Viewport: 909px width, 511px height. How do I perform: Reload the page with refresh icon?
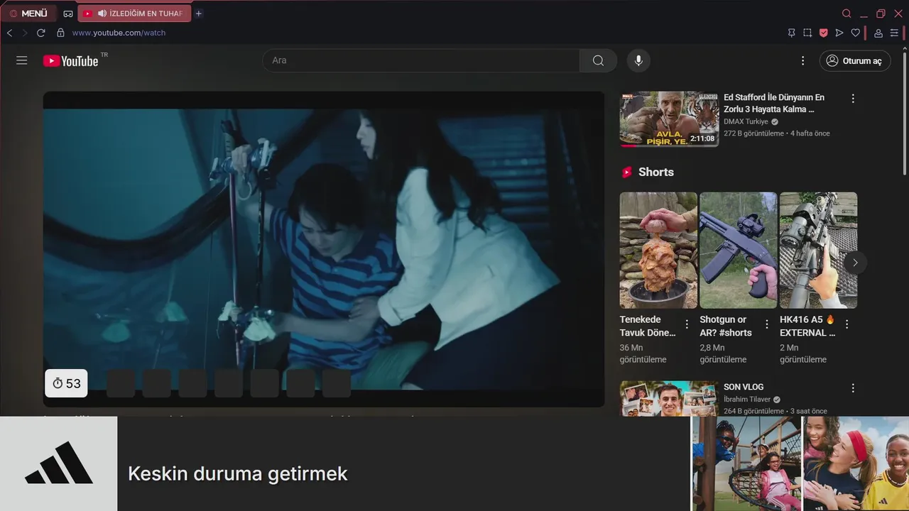click(41, 33)
